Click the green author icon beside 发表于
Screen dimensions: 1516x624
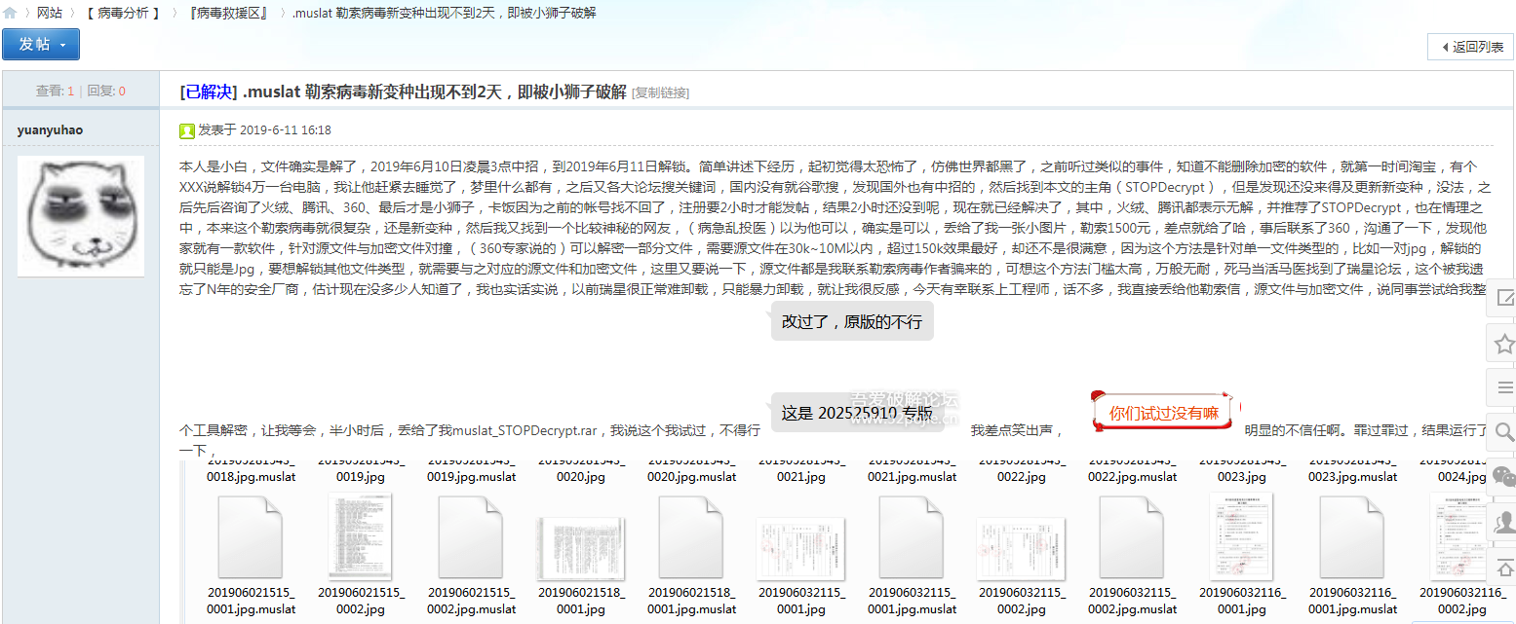pos(187,130)
